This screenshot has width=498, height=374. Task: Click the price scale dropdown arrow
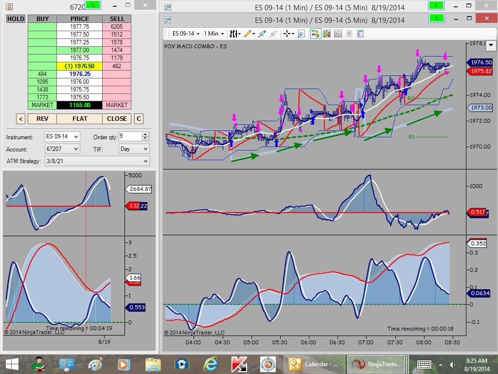[491, 45]
